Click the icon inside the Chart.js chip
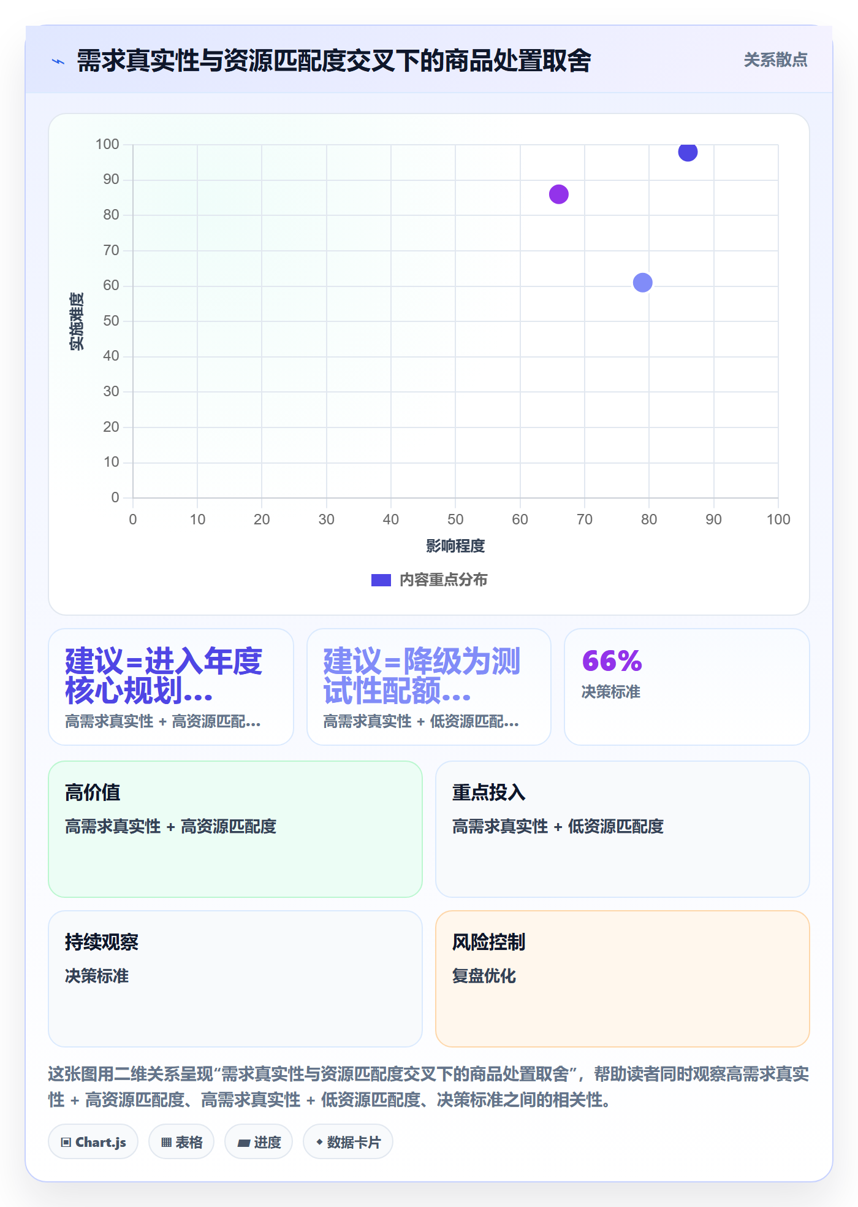Screen dimensions: 858x1207 pos(66,1143)
